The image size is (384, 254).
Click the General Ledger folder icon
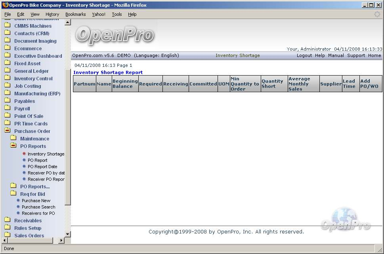[7, 71]
